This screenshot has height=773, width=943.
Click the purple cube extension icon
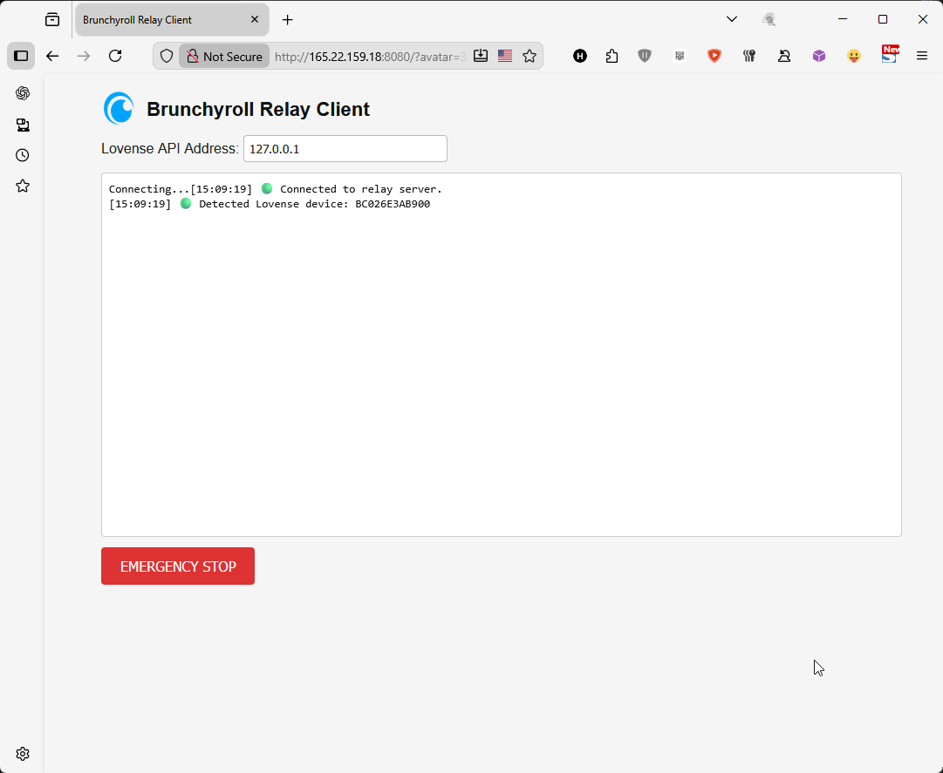(x=818, y=56)
